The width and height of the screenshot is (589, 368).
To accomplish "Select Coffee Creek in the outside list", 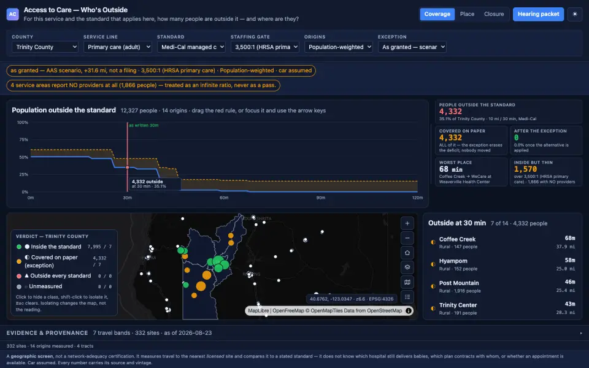I will click(x=502, y=243).
